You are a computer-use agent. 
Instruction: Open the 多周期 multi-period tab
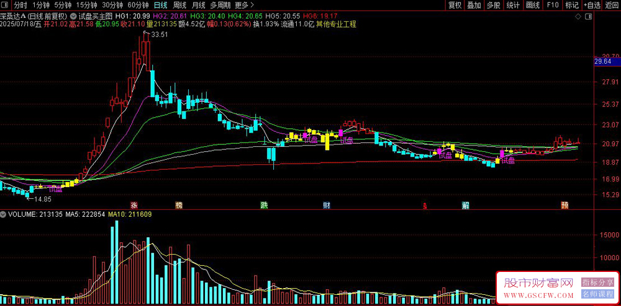point(220,5)
